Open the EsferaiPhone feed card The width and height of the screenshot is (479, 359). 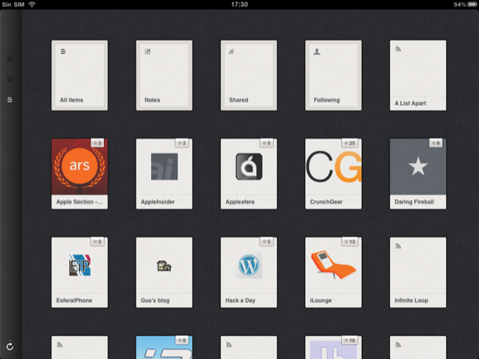[80, 272]
